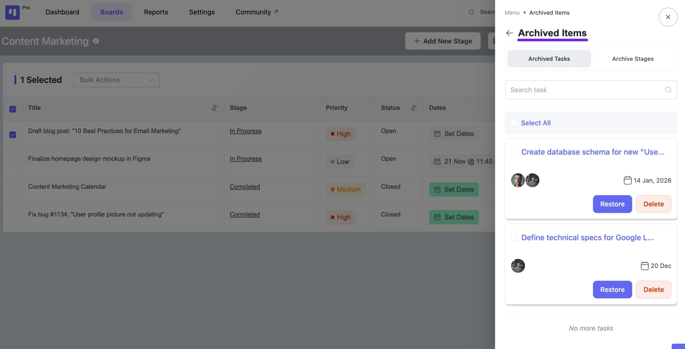Image resolution: width=685 pixels, height=349 pixels.
Task: Switch to the Archive Stages tab
Action: [x=633, y=59]
